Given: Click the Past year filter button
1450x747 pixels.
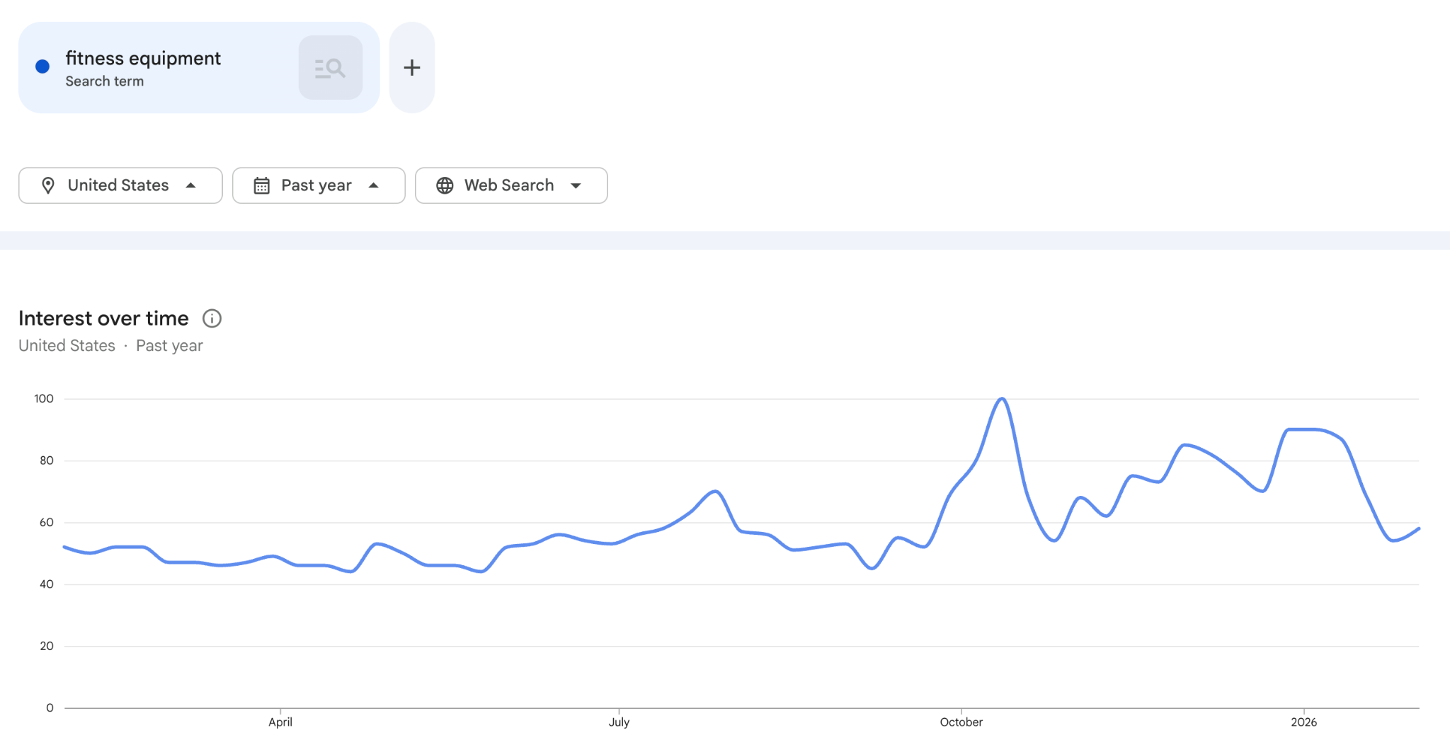Looking at the screenshot, I should coord(319,185).
